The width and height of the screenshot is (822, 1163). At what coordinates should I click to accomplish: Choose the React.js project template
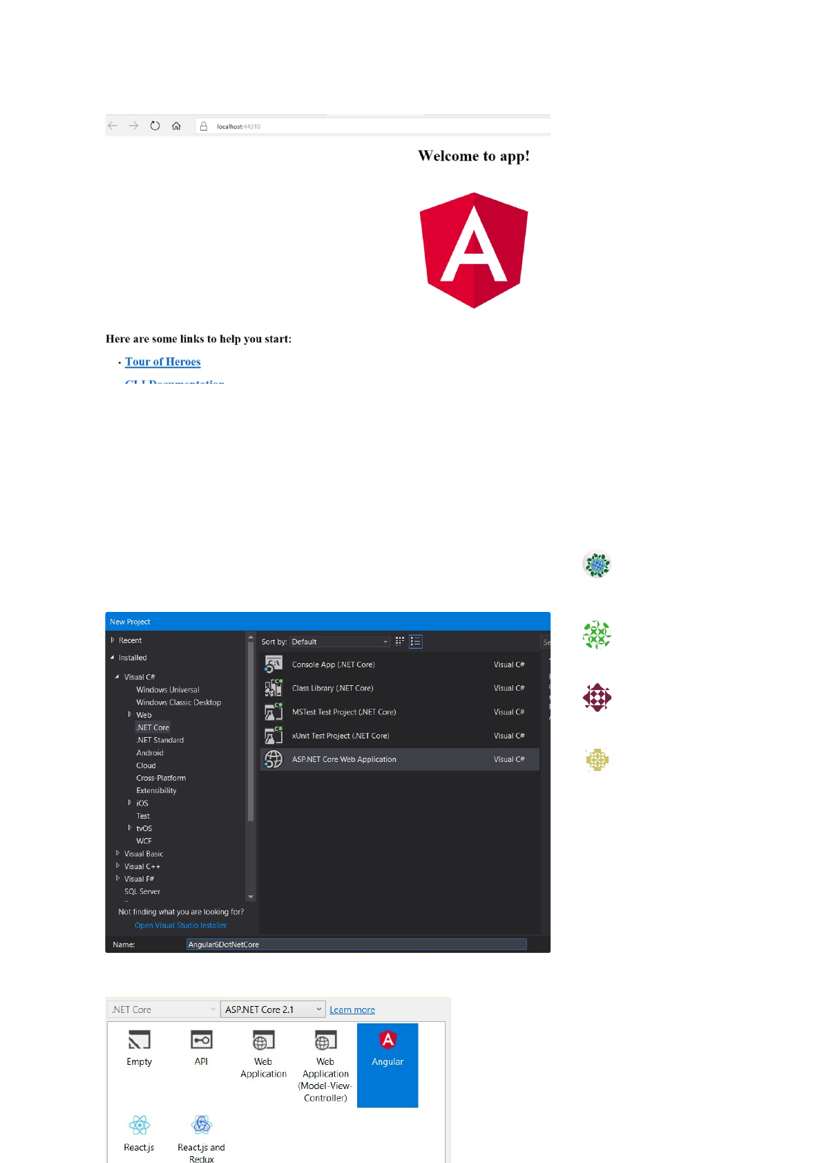(139, 1134)
